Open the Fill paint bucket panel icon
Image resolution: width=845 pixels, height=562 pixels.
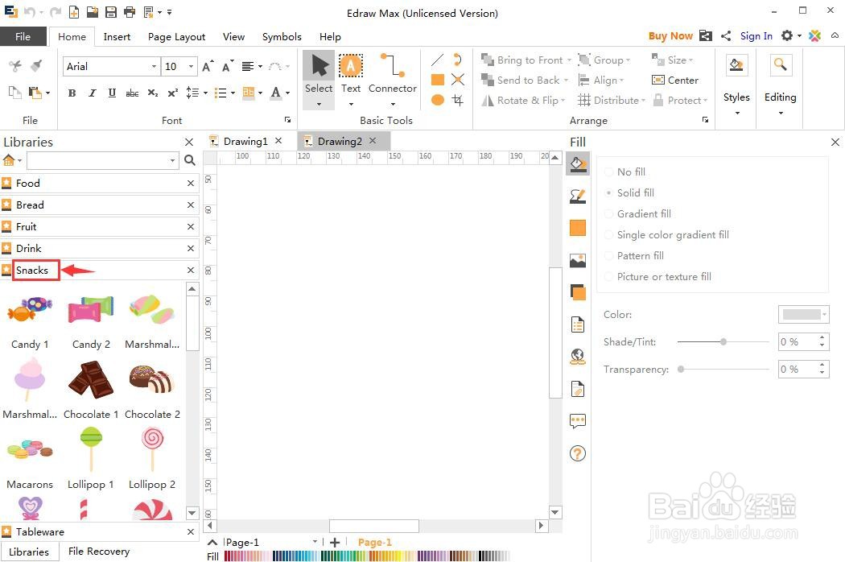pos(578,164)
